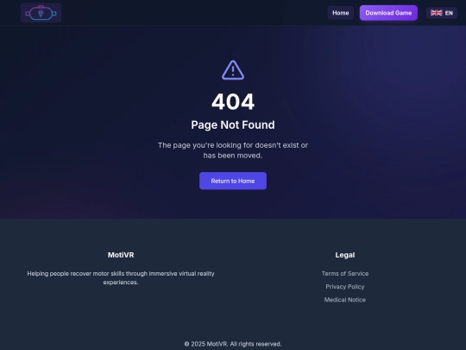The height and width of the screenshot is (350, 466).
Task: Click the Download Game button
Action: tap(388, 13)
